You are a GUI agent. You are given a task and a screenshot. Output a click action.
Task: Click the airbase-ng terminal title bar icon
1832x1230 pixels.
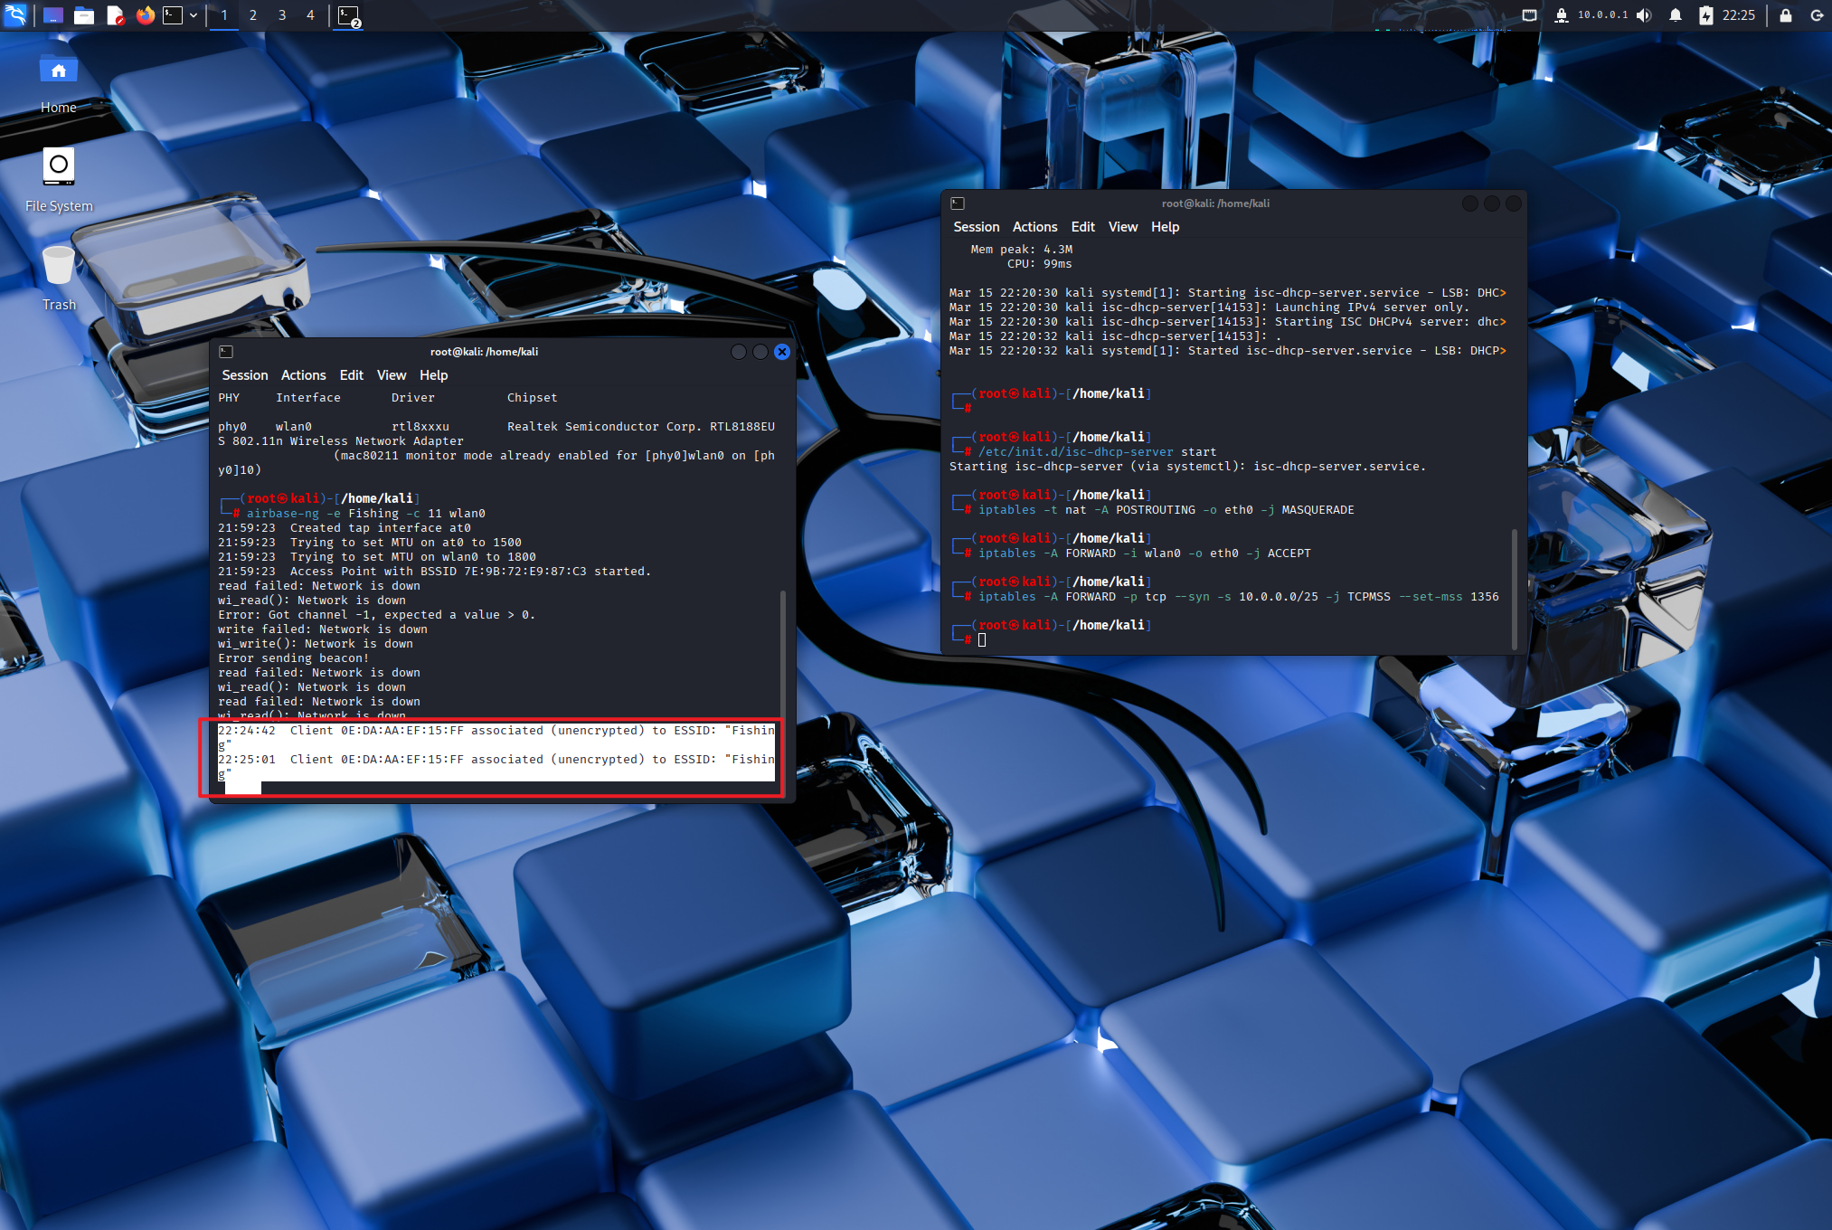pyautogui.click(x=226, y=352)
